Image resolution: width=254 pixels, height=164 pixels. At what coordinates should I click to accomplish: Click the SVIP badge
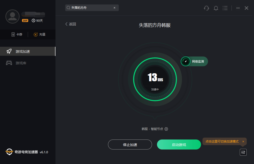[x=25, y=20]
